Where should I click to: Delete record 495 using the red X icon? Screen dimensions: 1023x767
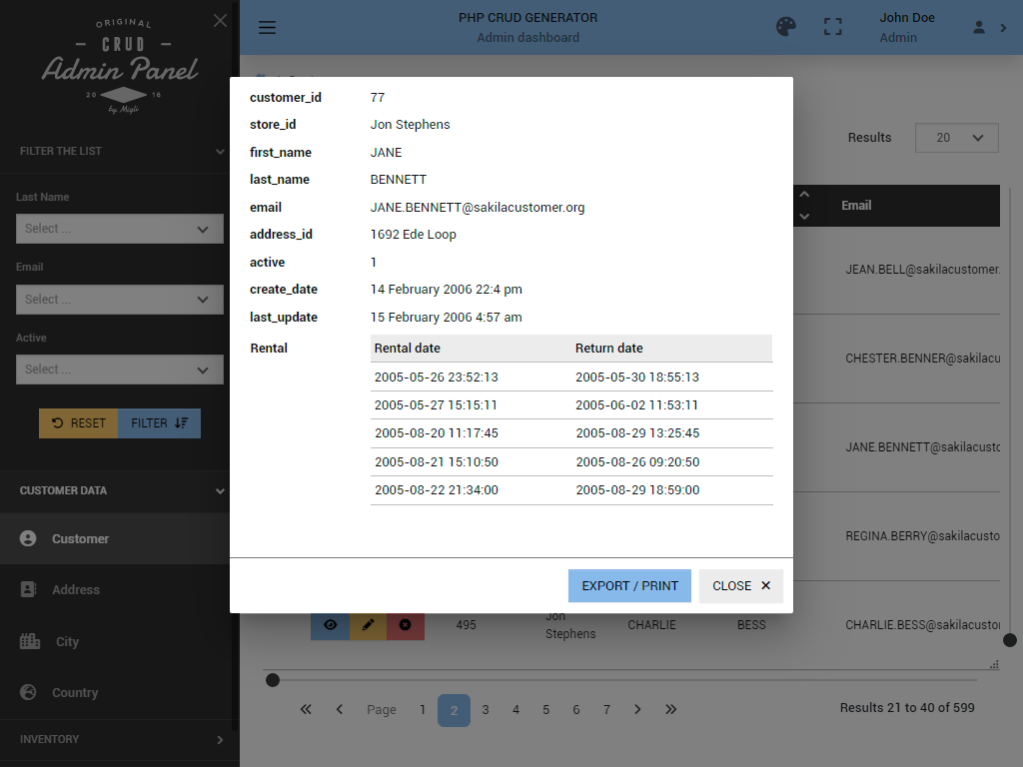pos(404,624)
